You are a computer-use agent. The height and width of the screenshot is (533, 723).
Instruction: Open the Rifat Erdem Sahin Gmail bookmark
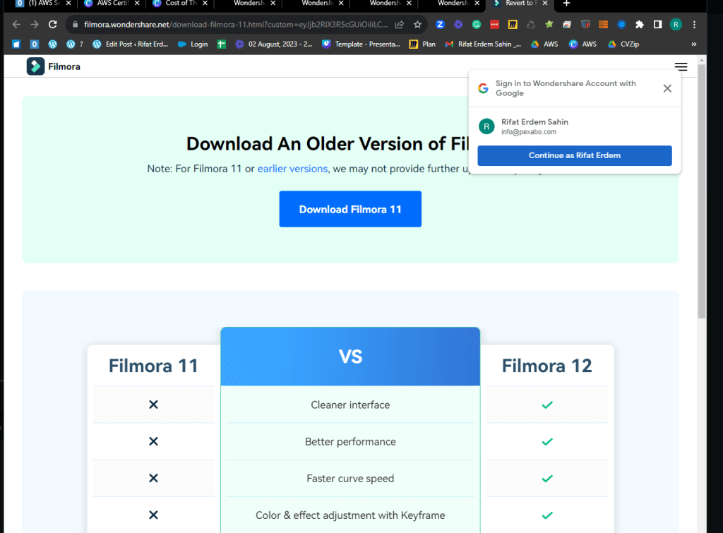pyautogui.click(x=483, y=44)
